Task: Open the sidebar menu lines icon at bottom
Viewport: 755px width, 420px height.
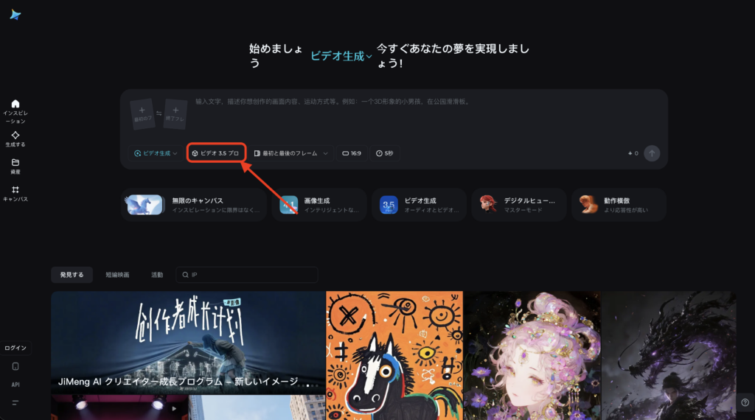Action: click(x=15, y=402)
